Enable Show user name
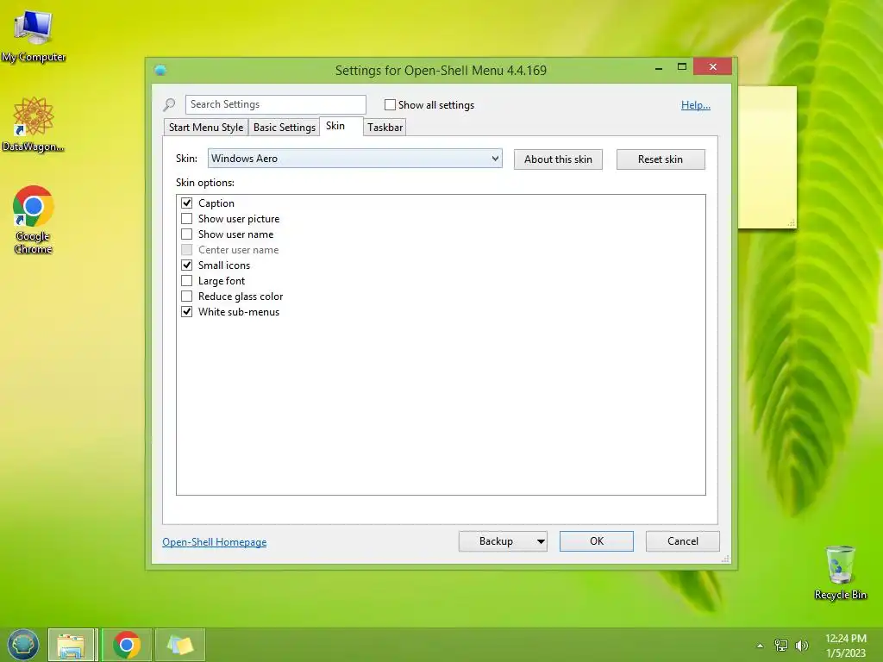 pyautogui.click(x=187, y=234)
